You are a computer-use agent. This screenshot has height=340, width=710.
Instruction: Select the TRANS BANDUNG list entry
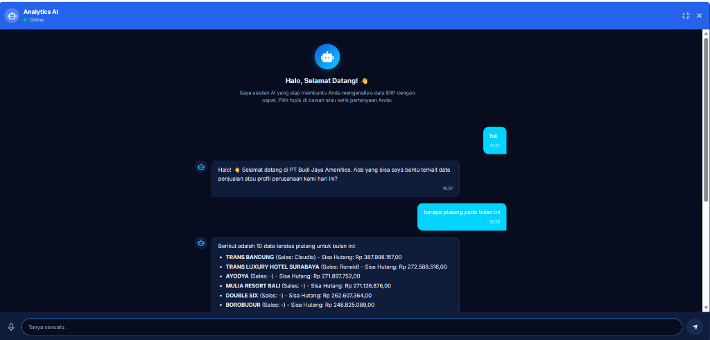pos(313,257)
